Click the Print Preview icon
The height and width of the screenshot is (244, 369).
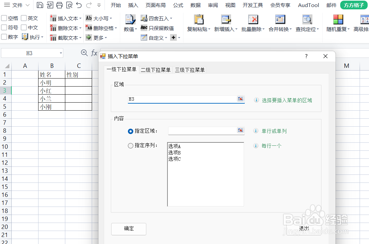coord(69,5)
